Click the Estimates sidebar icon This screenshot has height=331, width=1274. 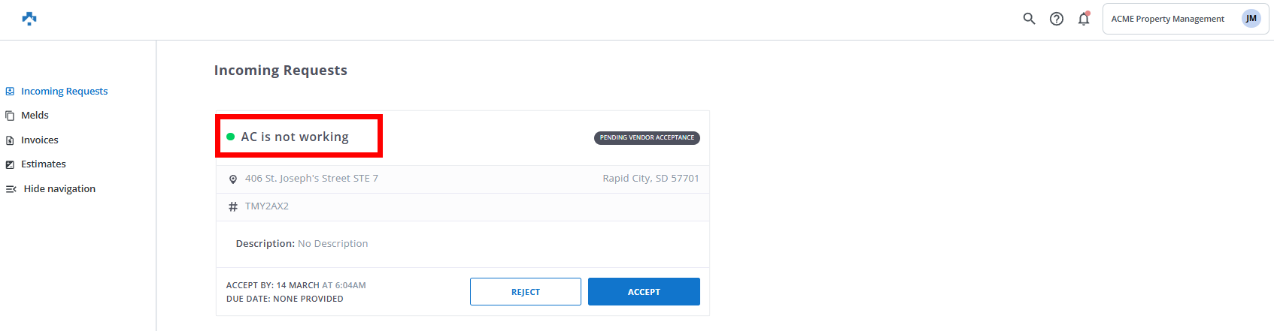[10, 164]
